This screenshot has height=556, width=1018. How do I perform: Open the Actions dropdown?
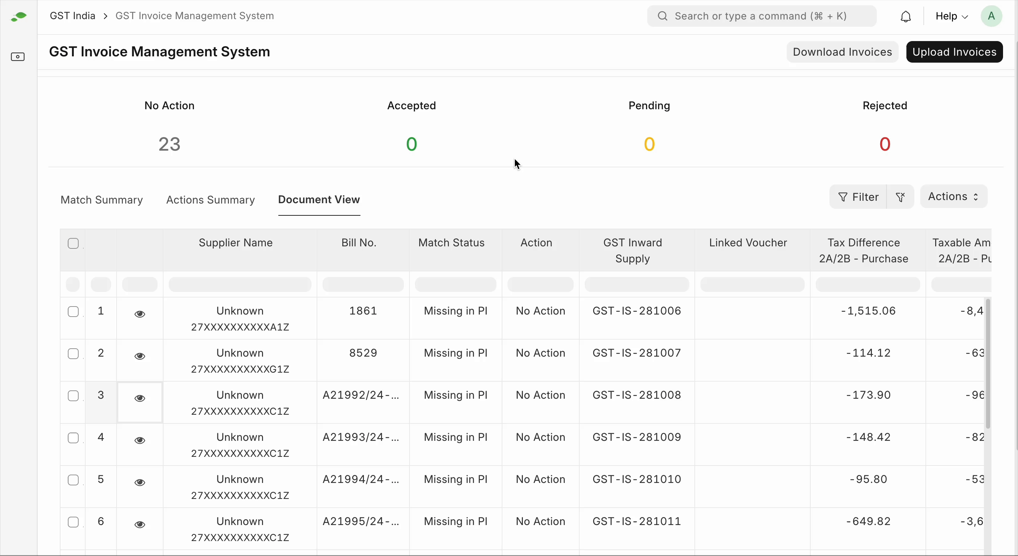(x=954, y=196)
